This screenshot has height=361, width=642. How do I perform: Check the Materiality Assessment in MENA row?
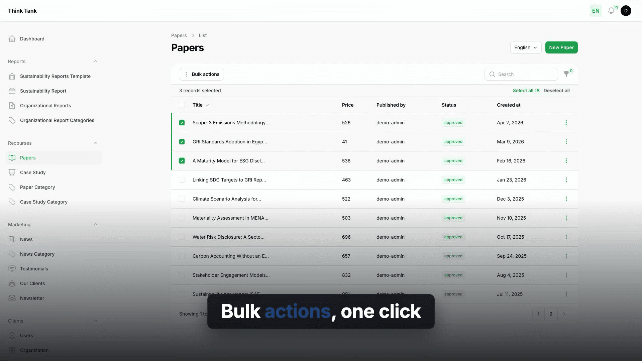point(182,218)
